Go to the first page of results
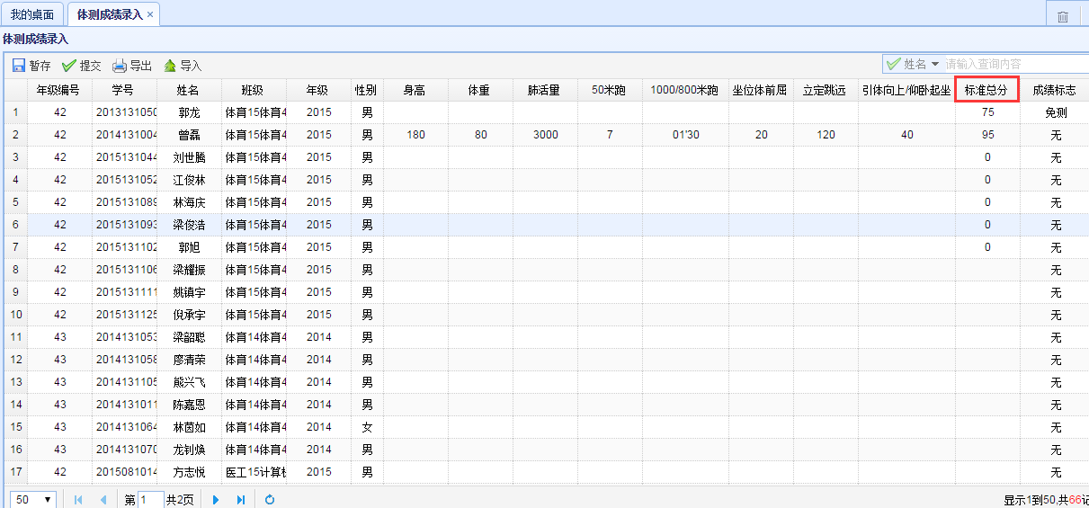Image resolution: width=1089 pixels, height=508 pixels. [x=78, y=500]
